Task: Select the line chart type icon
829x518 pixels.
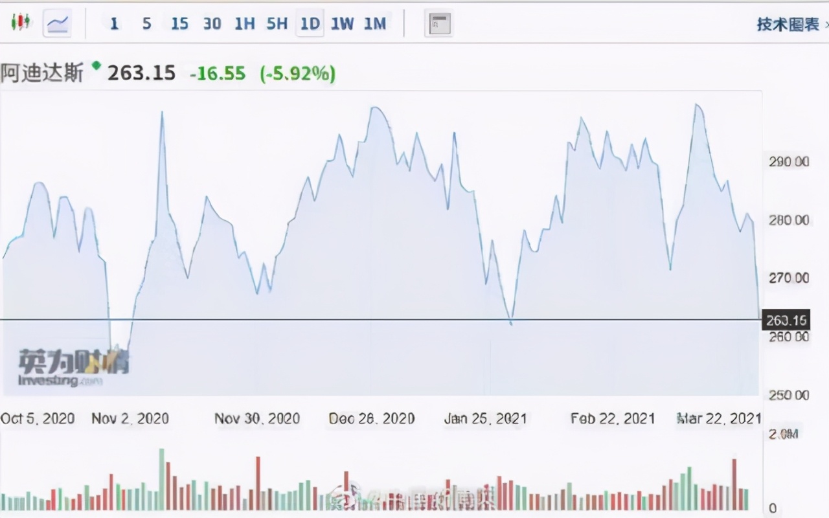Action: pyautogui.click(x=58, y=24)
